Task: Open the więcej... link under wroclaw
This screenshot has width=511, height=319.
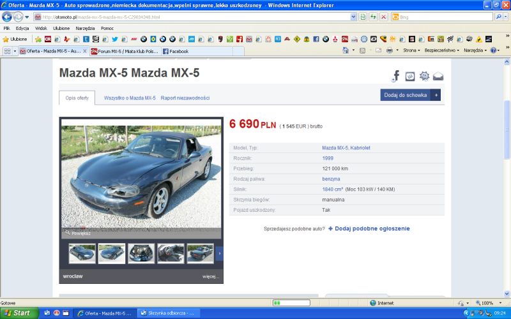Action: (211, 277)
